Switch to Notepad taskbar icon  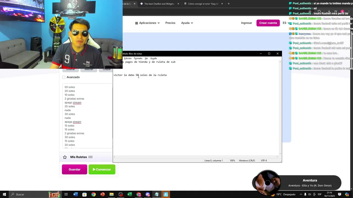tap(157, 194)
